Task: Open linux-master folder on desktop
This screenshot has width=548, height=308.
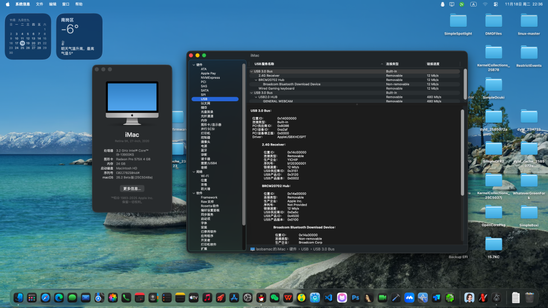Action: (x=529, y=25)
